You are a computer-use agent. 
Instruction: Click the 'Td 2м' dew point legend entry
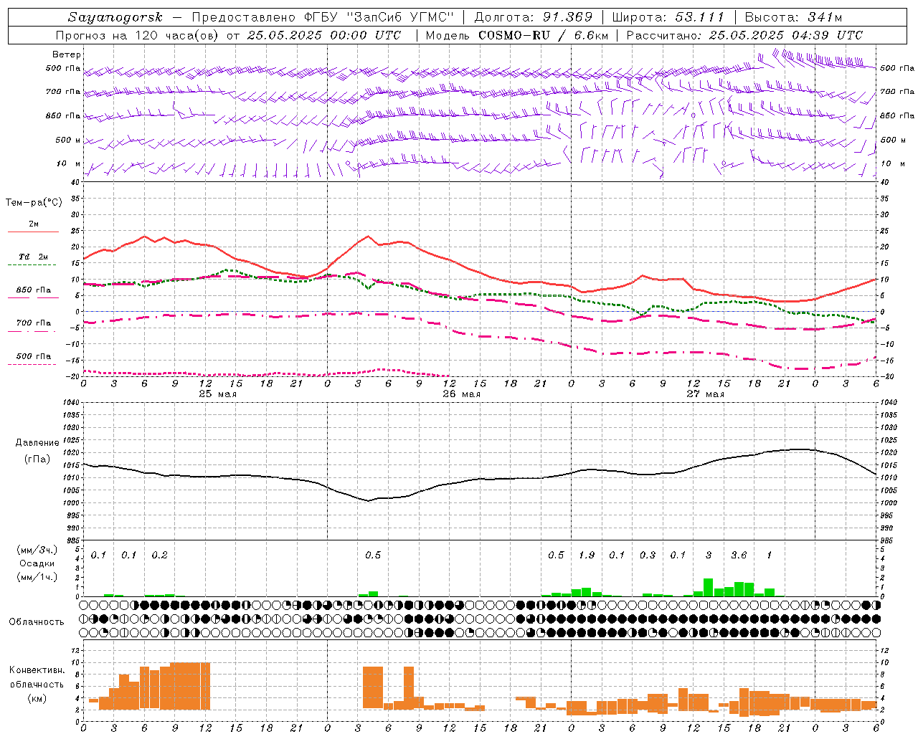(34, 257)
